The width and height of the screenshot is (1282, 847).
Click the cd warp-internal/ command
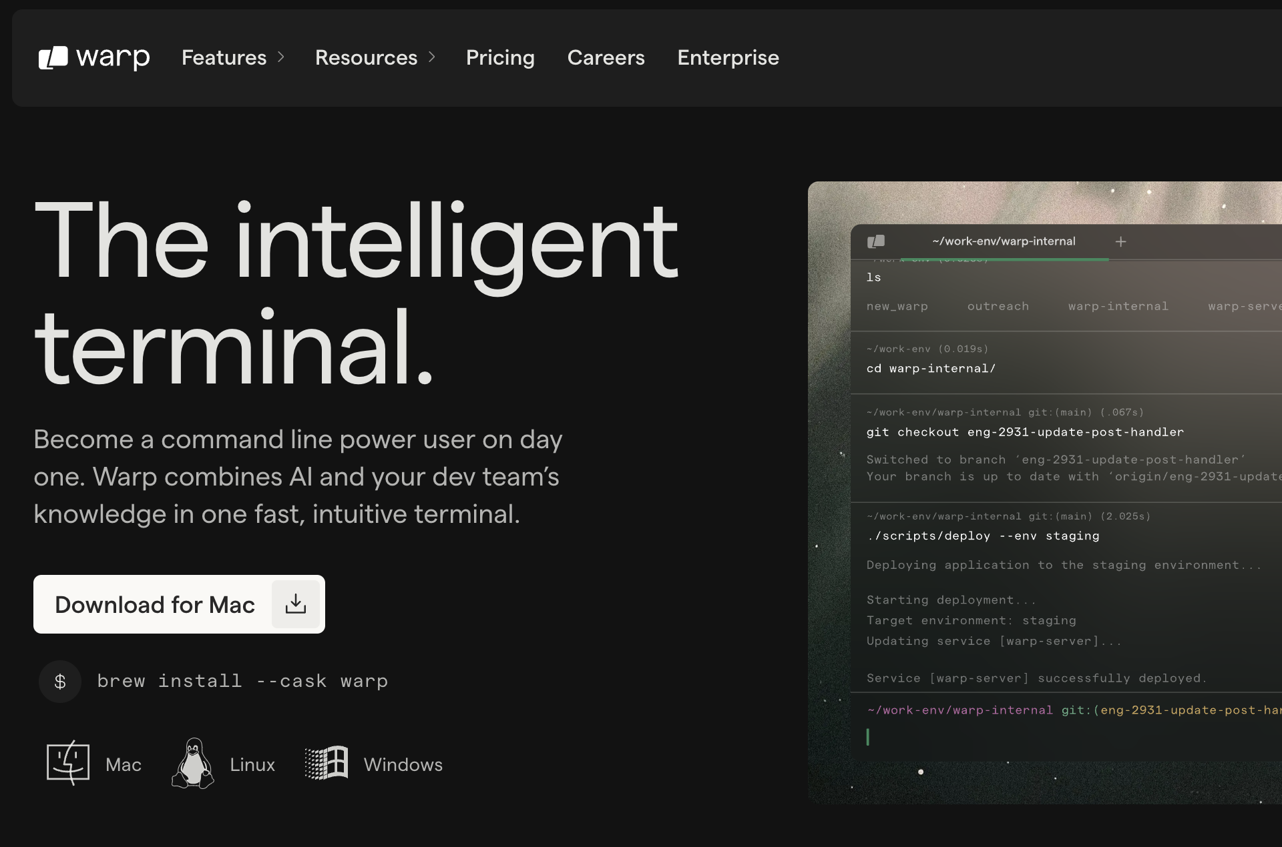pyautogui.click(x=931, y=369)
